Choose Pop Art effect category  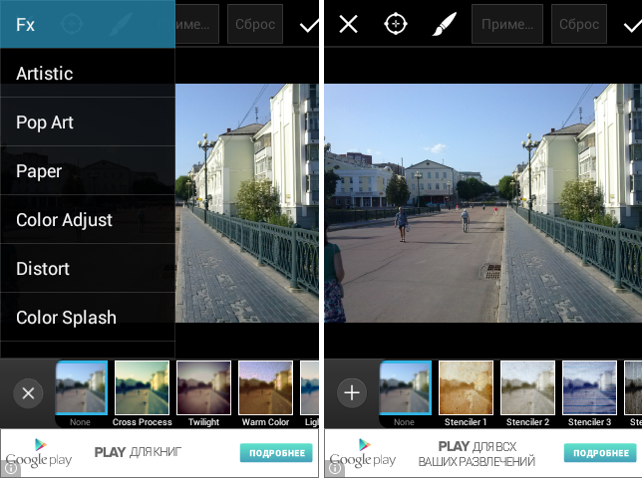pyautogui.click(x=87, y=122)
